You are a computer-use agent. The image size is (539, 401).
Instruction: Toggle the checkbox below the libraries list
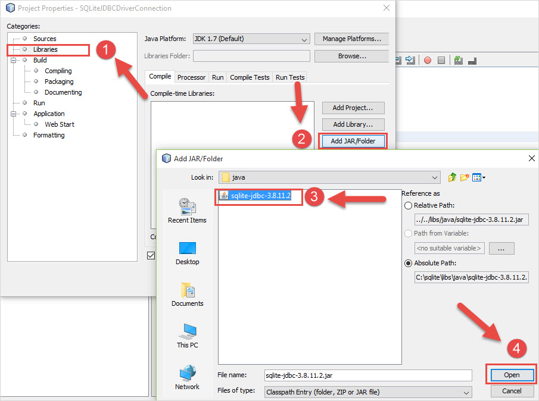[x=151, y=255]
